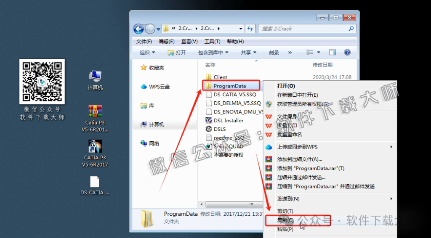Expand the address bar history dropdown
This screenshot has width=431, height=238.
(x=240, y=29)
